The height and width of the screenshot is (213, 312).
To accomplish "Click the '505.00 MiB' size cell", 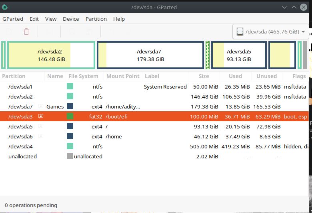I will [x=204, y=146].
